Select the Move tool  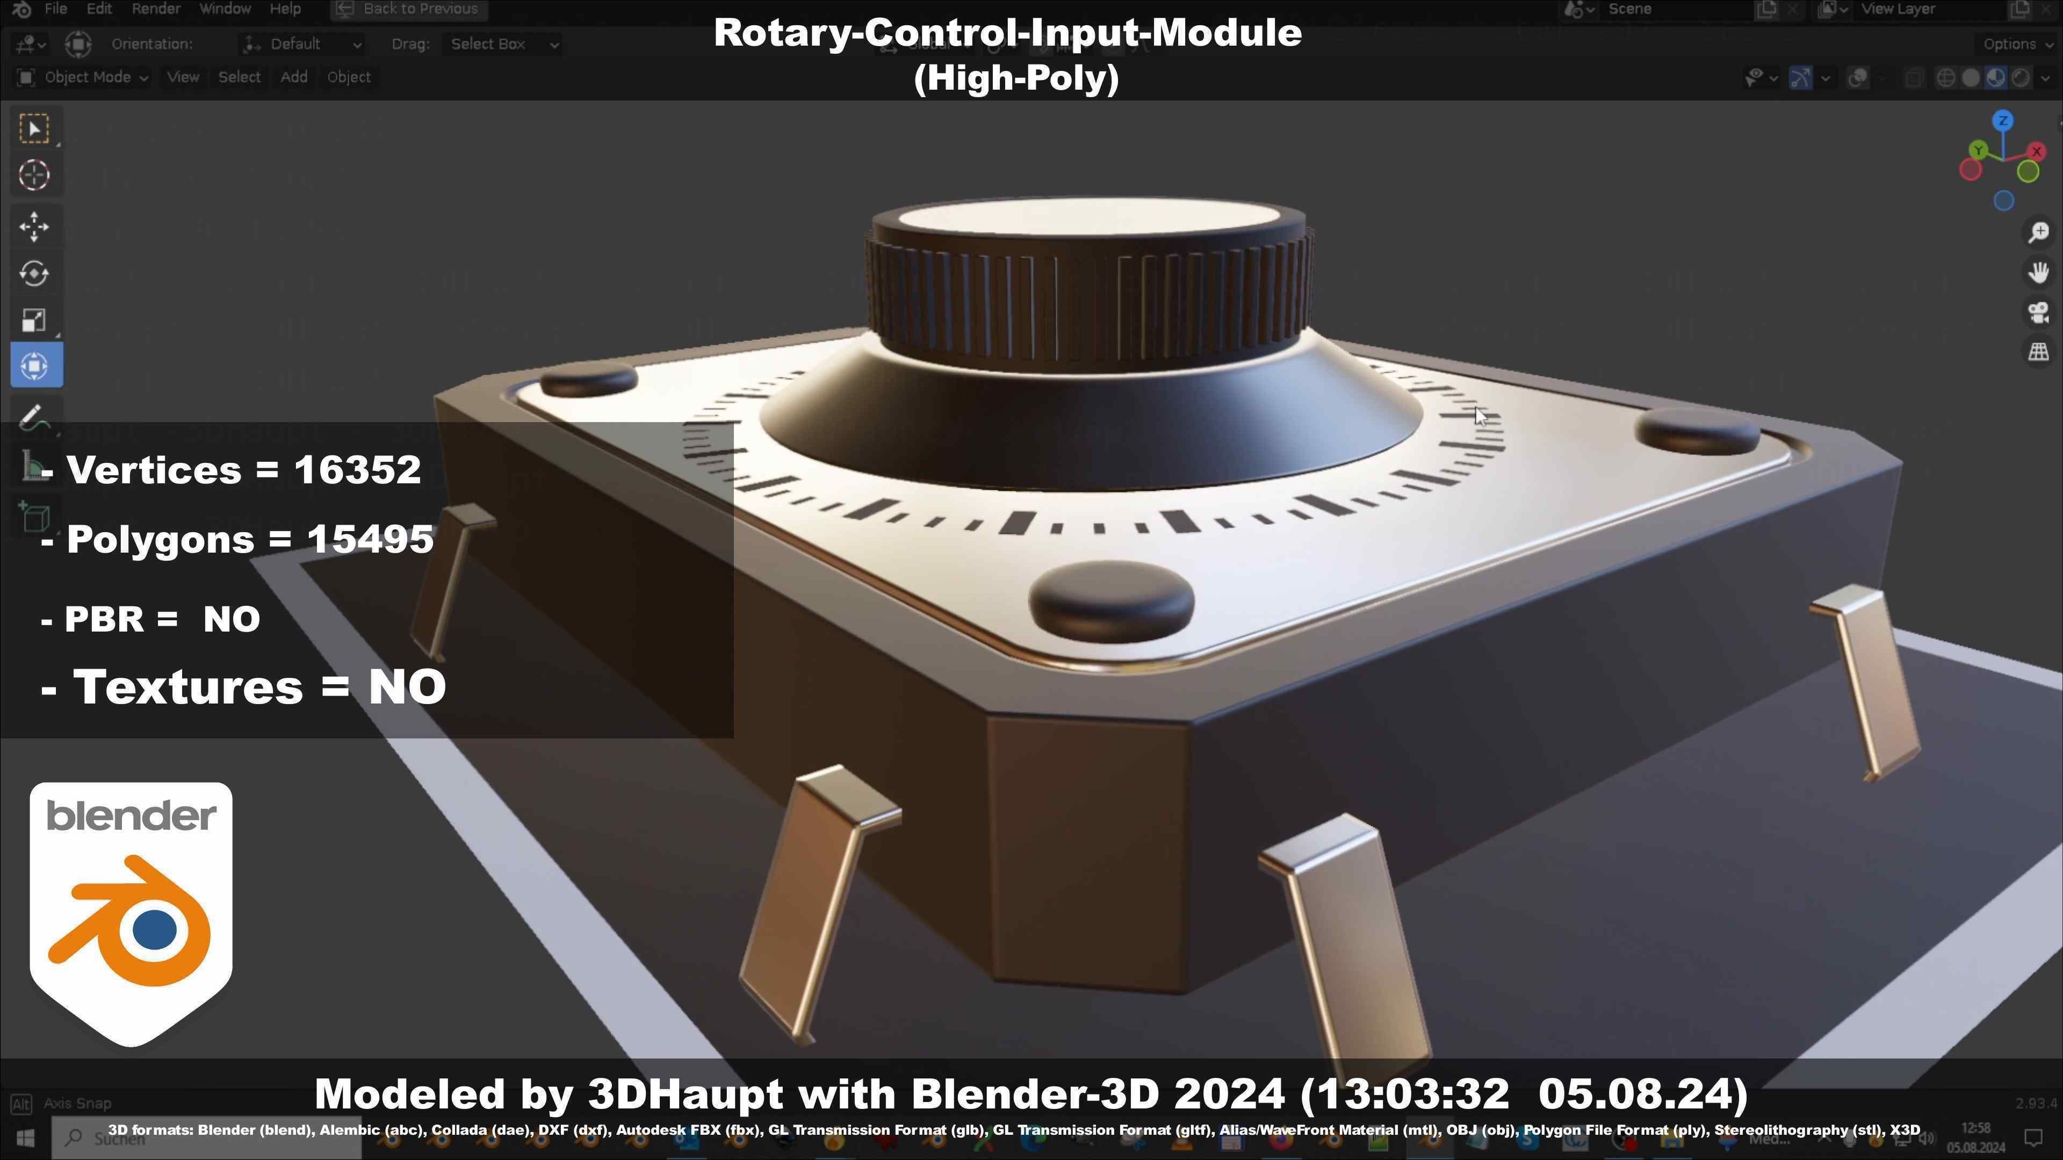point(34,227)
